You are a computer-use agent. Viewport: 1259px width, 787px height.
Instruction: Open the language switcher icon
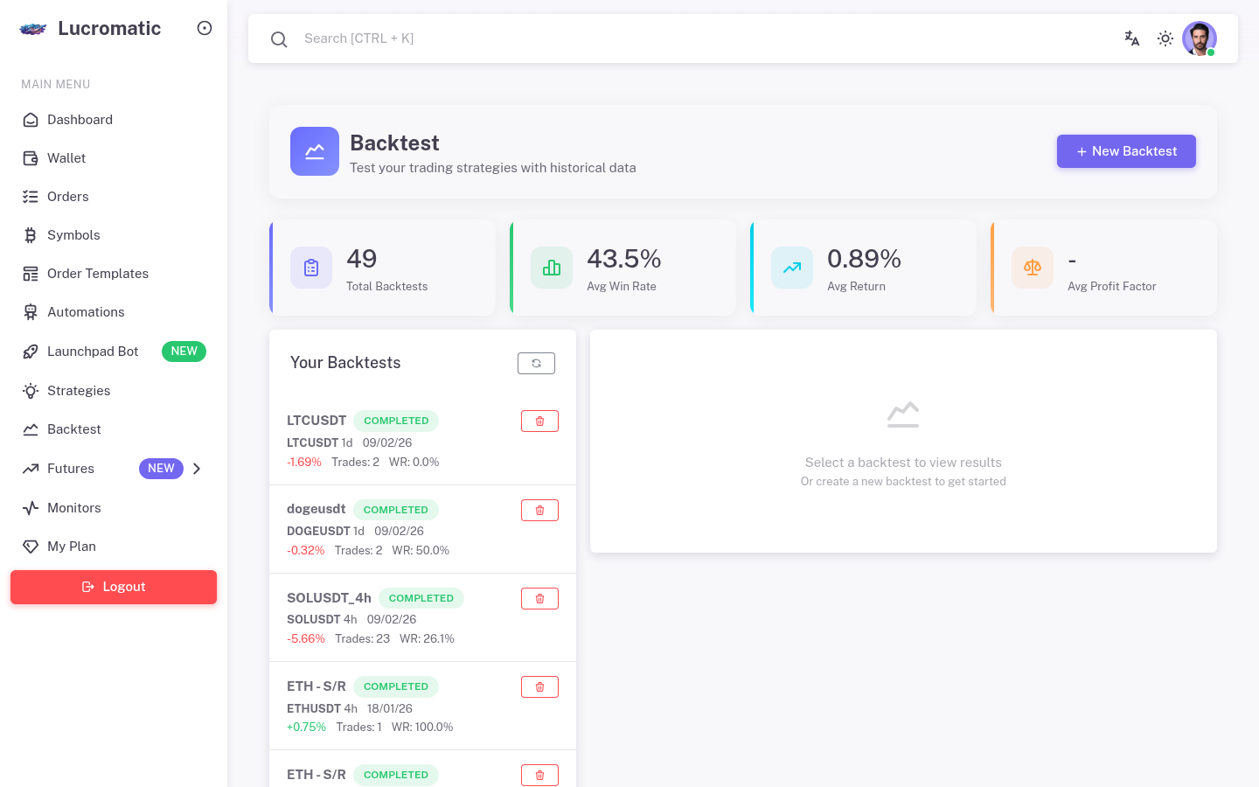click(1131, 38)
